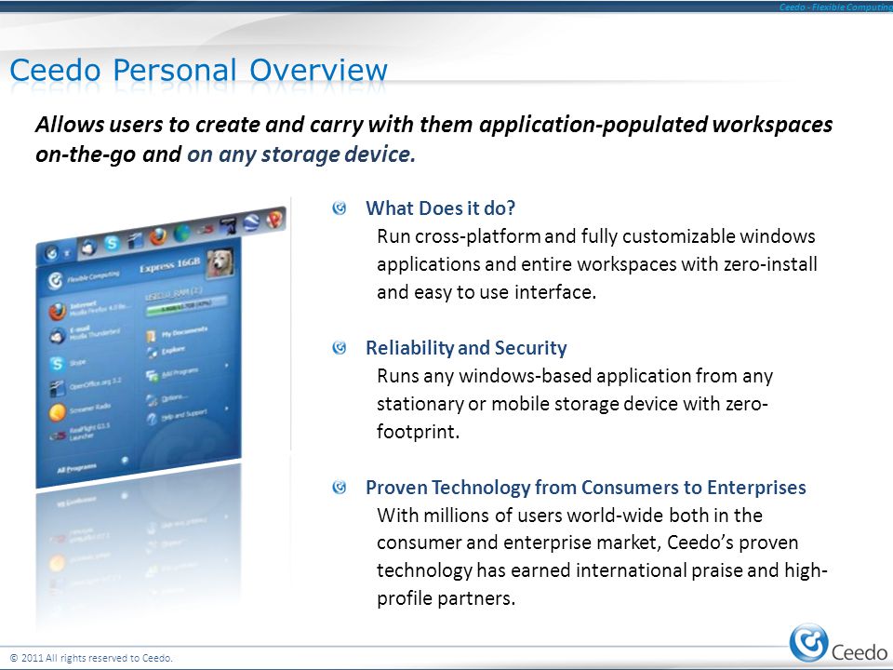This screenshot has width=893, height=670.
Task: Click the Ceedo Personal Overview title
Action: tap(199, 70)
